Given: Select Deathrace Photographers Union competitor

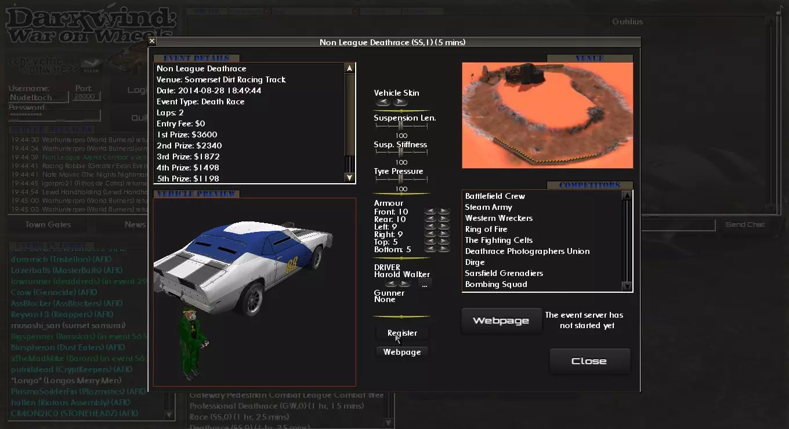Looking at the screenshot, I should click(527, 251).
